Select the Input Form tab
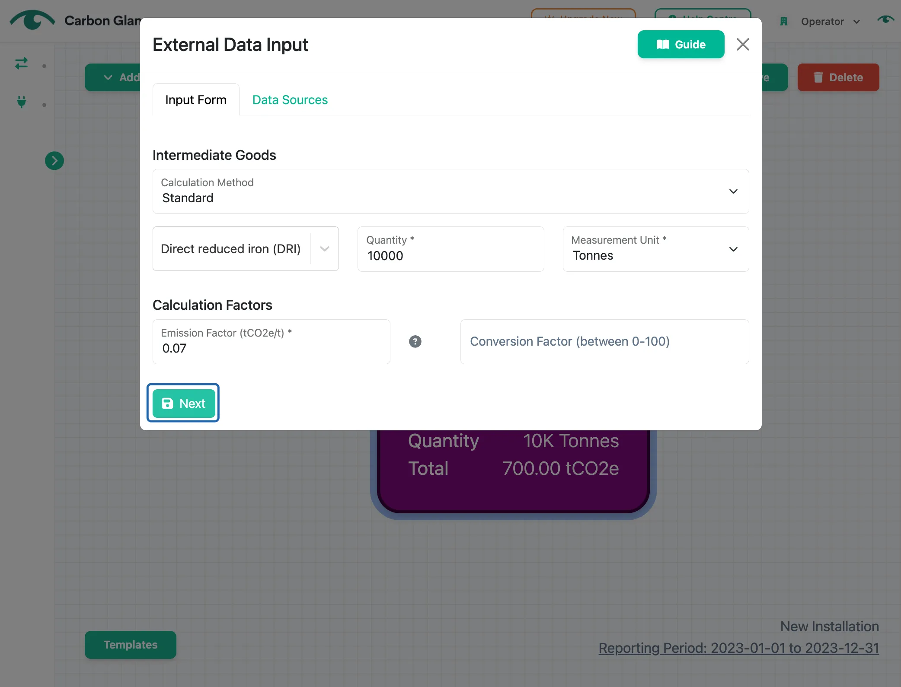This screenshot has width=901, height=687. [x=196, y=100]
